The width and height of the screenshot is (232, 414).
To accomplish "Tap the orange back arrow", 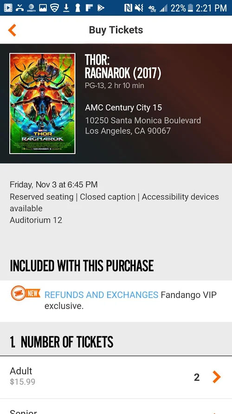I will (12, 30).
